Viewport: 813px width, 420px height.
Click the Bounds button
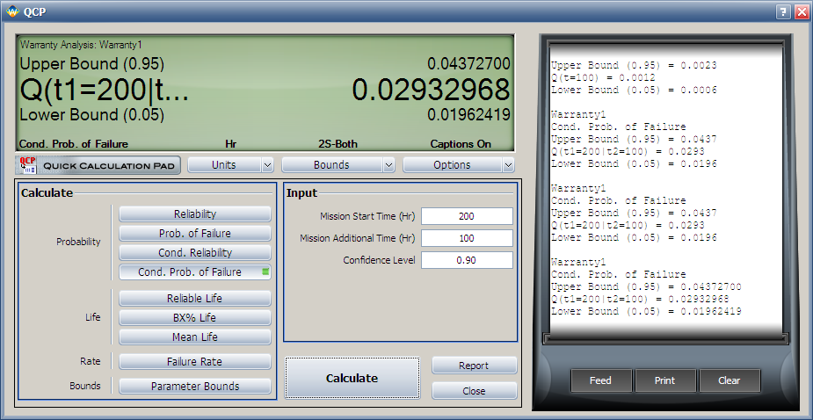(x=332, y=165)
